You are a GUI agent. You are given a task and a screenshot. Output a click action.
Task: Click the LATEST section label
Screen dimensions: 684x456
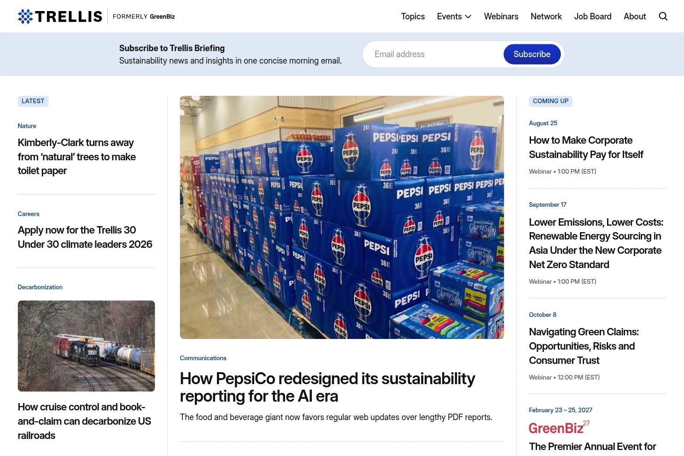point(33,101)
